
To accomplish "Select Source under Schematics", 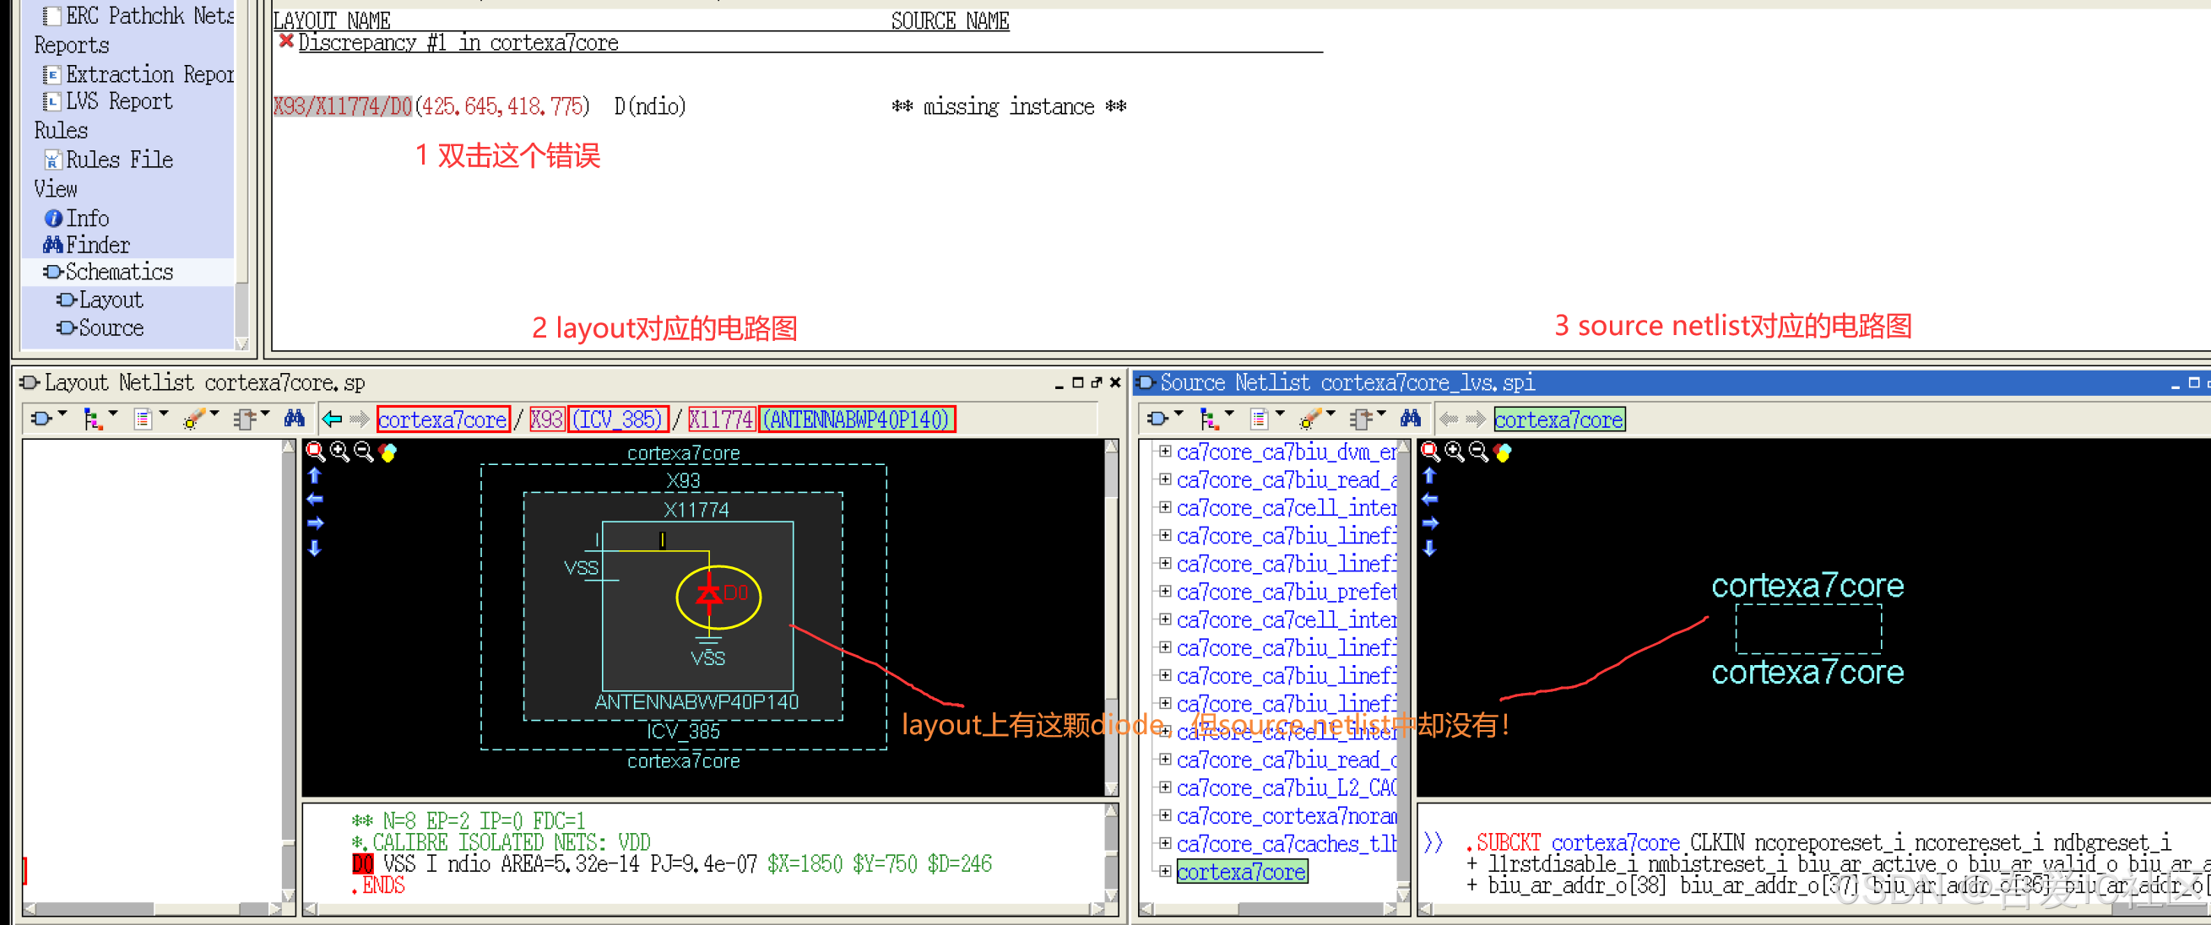I will (x=111, y=327).
